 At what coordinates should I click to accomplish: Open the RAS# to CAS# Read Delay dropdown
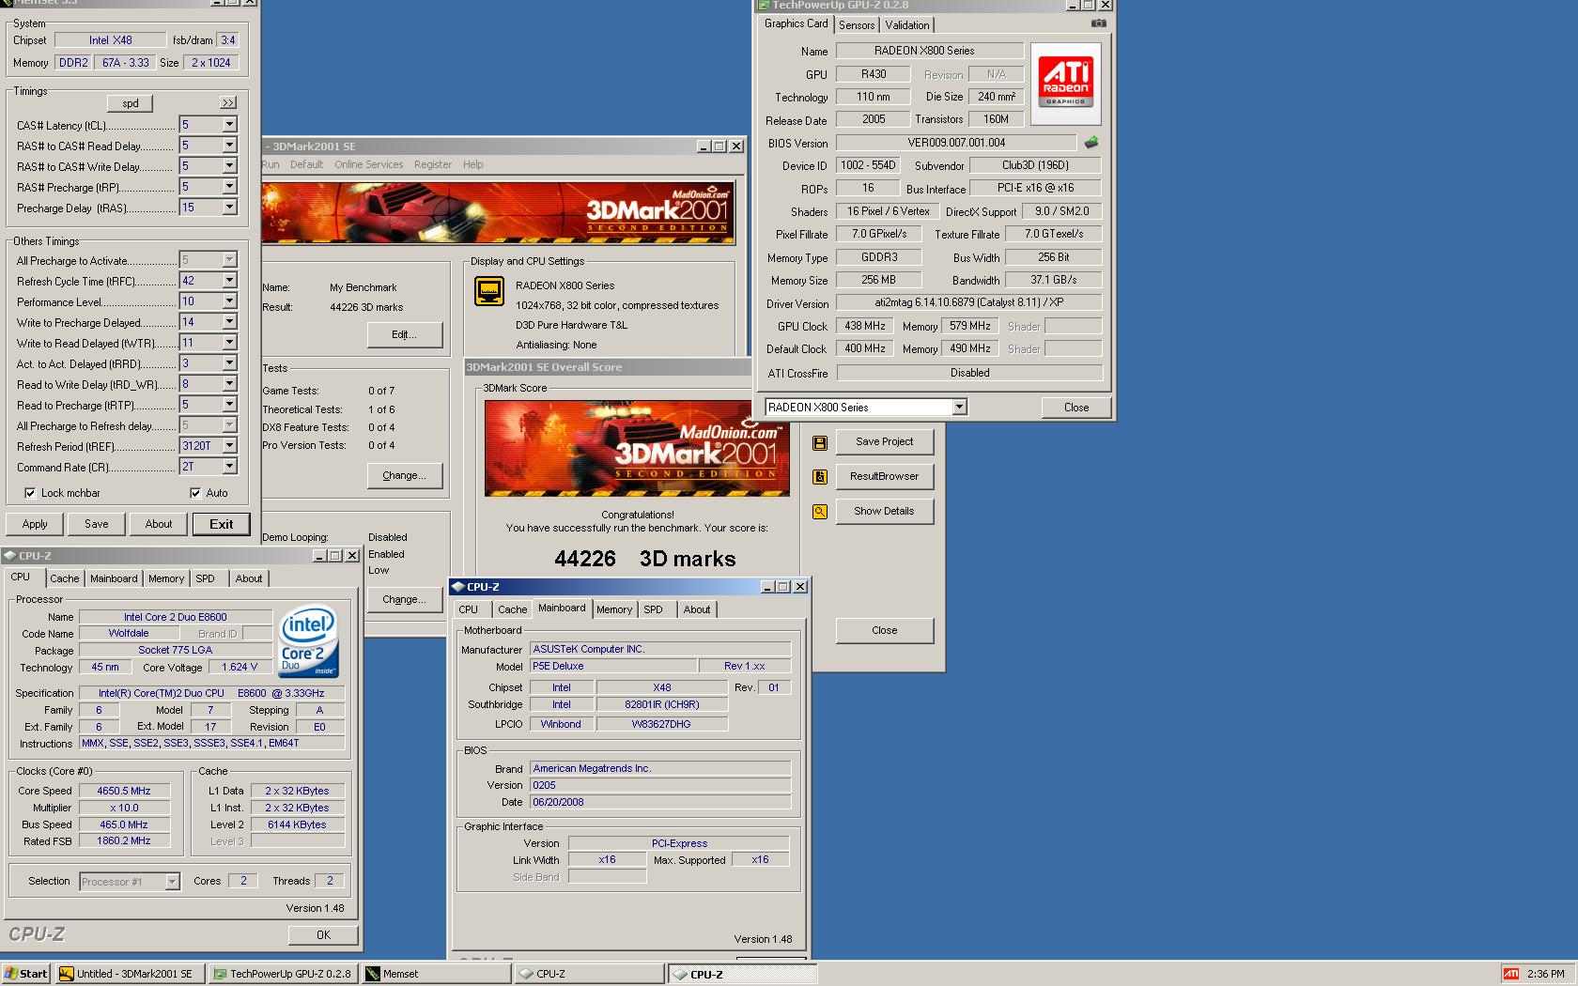coord(229,146)
